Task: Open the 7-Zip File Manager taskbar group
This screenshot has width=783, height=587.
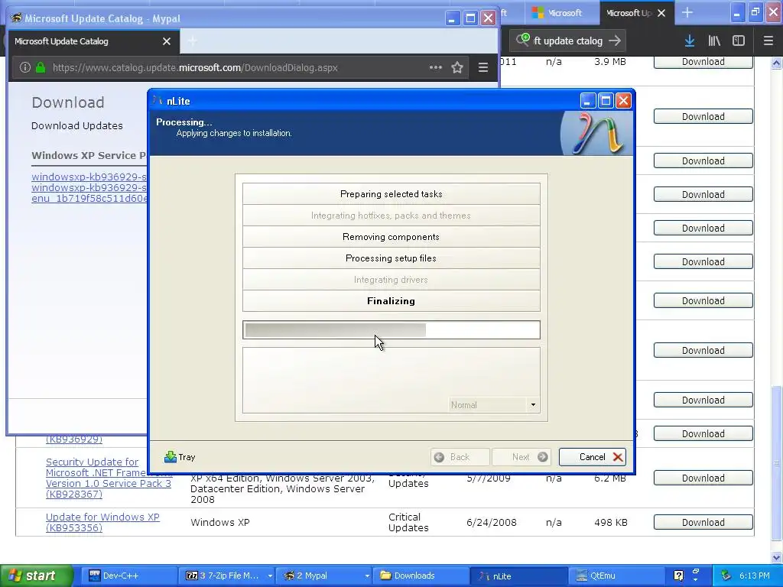Action: pos(227,576)
